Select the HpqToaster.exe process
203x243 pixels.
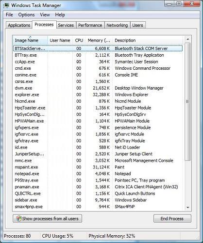coord(98,108)
